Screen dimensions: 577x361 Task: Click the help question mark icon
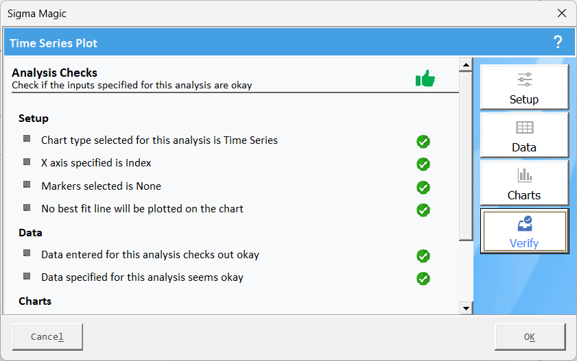[x=558, y=42]
